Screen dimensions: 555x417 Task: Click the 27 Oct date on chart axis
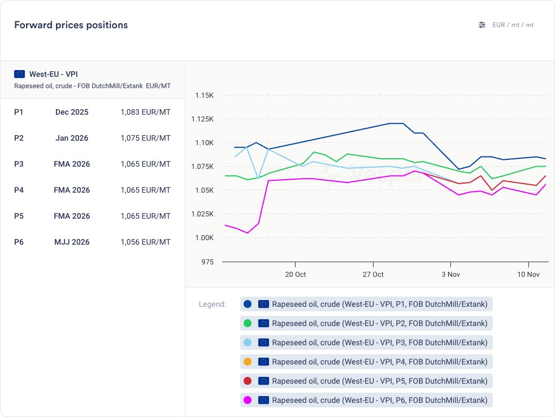click(372, 274)
